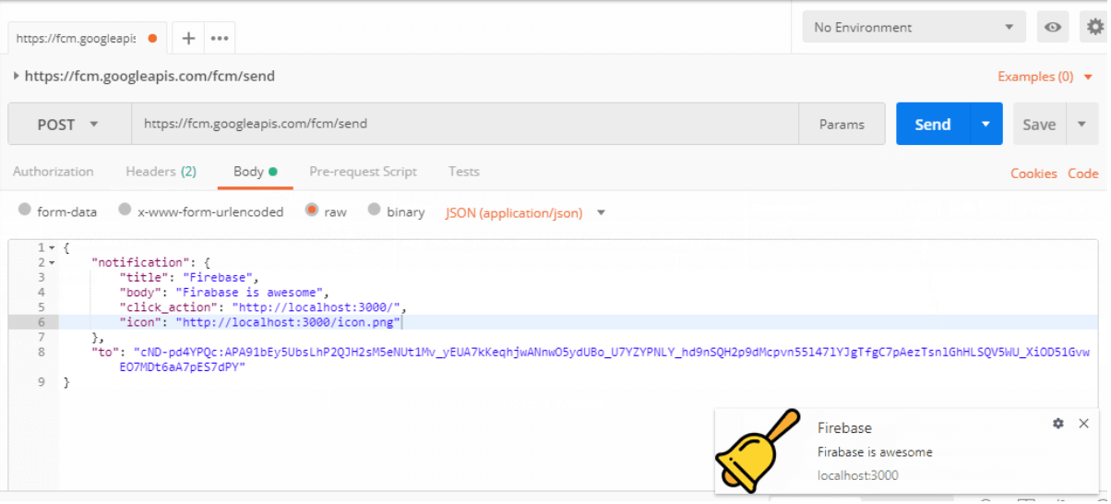Screen dimensions: 1111x504
Task: Click the unsaved orange dot on tab
Action: tap(152, 39)
